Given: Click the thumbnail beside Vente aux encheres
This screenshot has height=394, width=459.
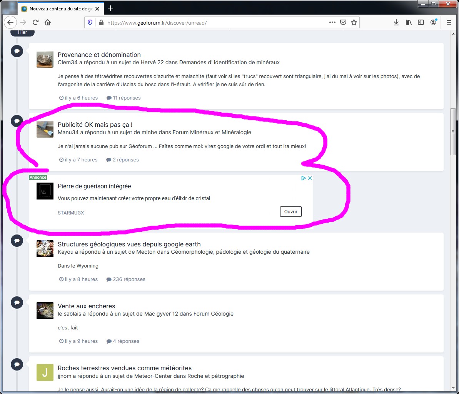Looking at the screenshot, I should tap(45, 310).
